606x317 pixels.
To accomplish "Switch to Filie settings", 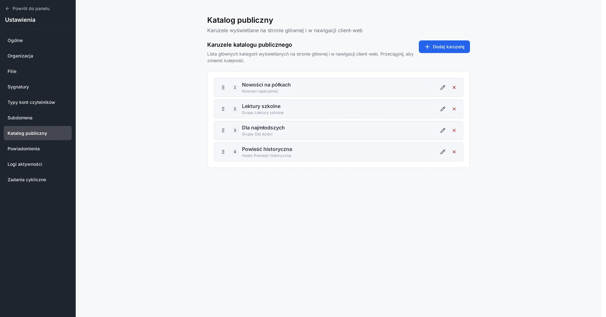I will point(38,71).
